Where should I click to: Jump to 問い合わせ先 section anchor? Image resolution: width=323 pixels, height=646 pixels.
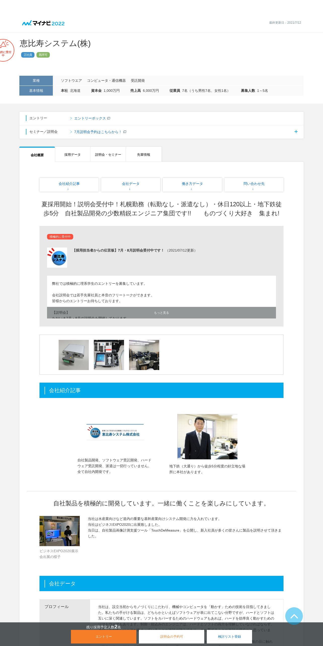click(x=254, y=185)
